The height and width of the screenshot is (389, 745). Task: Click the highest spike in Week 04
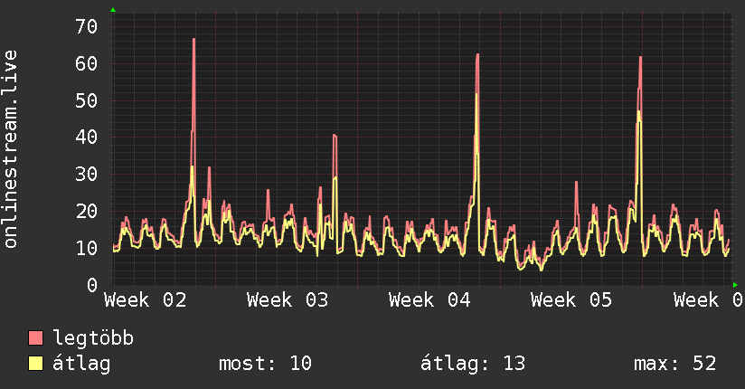[x=477, y=55]
